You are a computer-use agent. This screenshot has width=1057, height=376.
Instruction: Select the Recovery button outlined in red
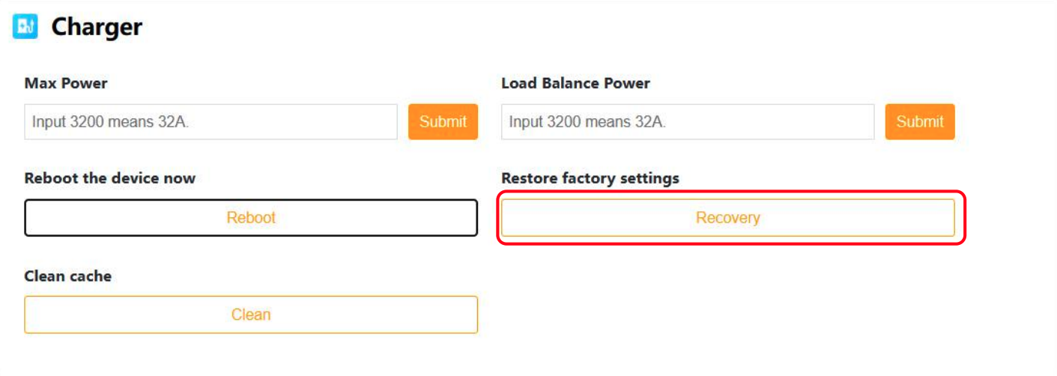(727, 218)
